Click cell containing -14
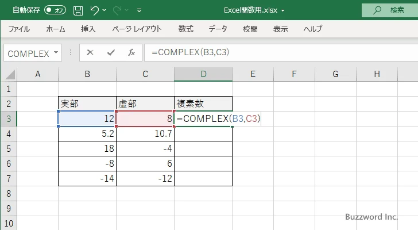 coord(87,178)
